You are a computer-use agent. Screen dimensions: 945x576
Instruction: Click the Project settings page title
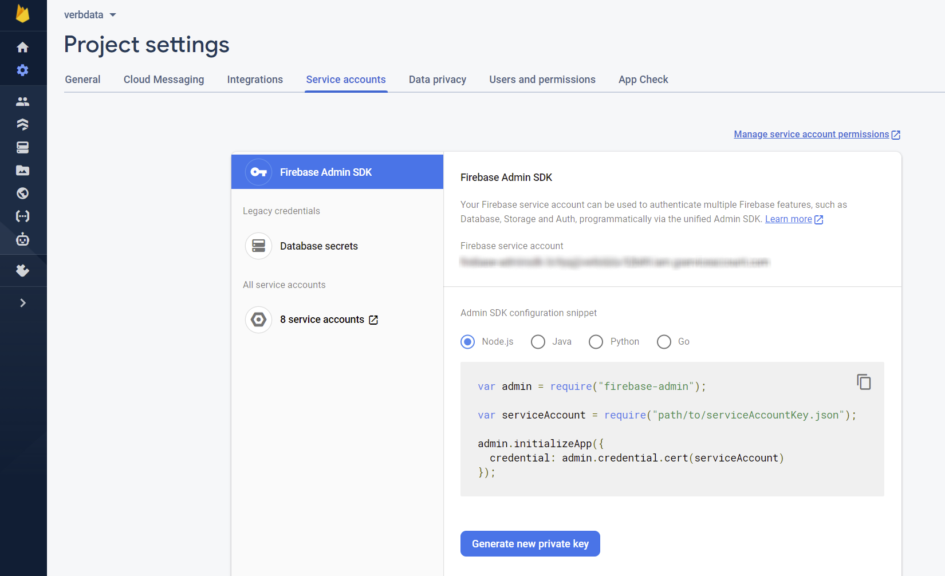pyautogui.click(x=147, y=45)
